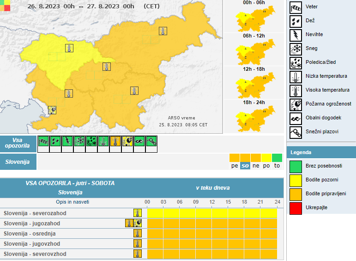Switch to the "ne" day tab
356x261 pixels.
click(255, 166)
